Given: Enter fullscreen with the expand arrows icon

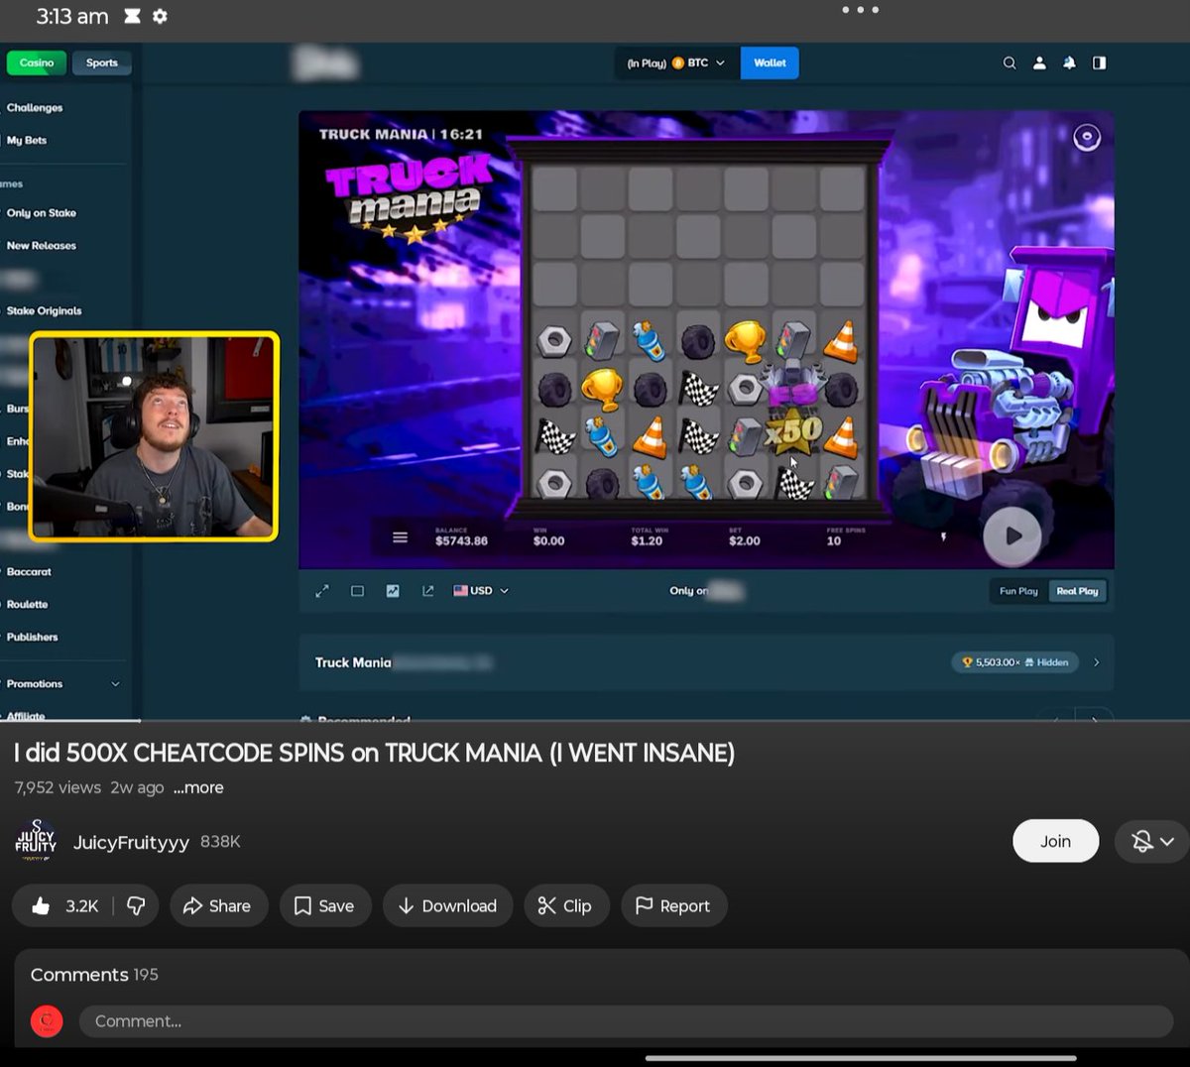Looking at the screenshot, I should pos(322,591).
